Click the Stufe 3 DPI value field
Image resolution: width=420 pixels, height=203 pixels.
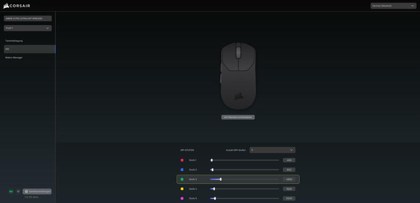tap(289, 179)
